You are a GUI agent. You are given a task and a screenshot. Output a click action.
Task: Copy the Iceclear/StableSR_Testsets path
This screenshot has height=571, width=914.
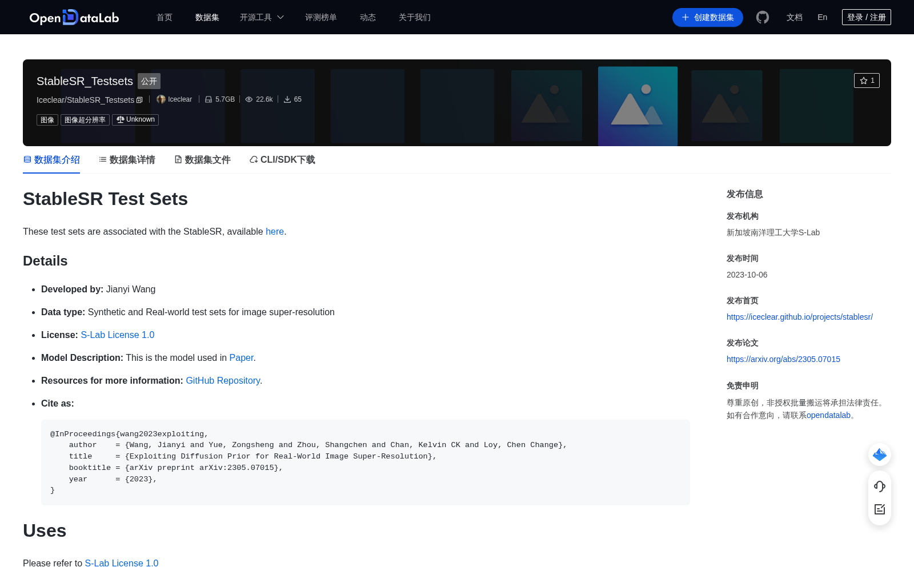coord(139,100)
